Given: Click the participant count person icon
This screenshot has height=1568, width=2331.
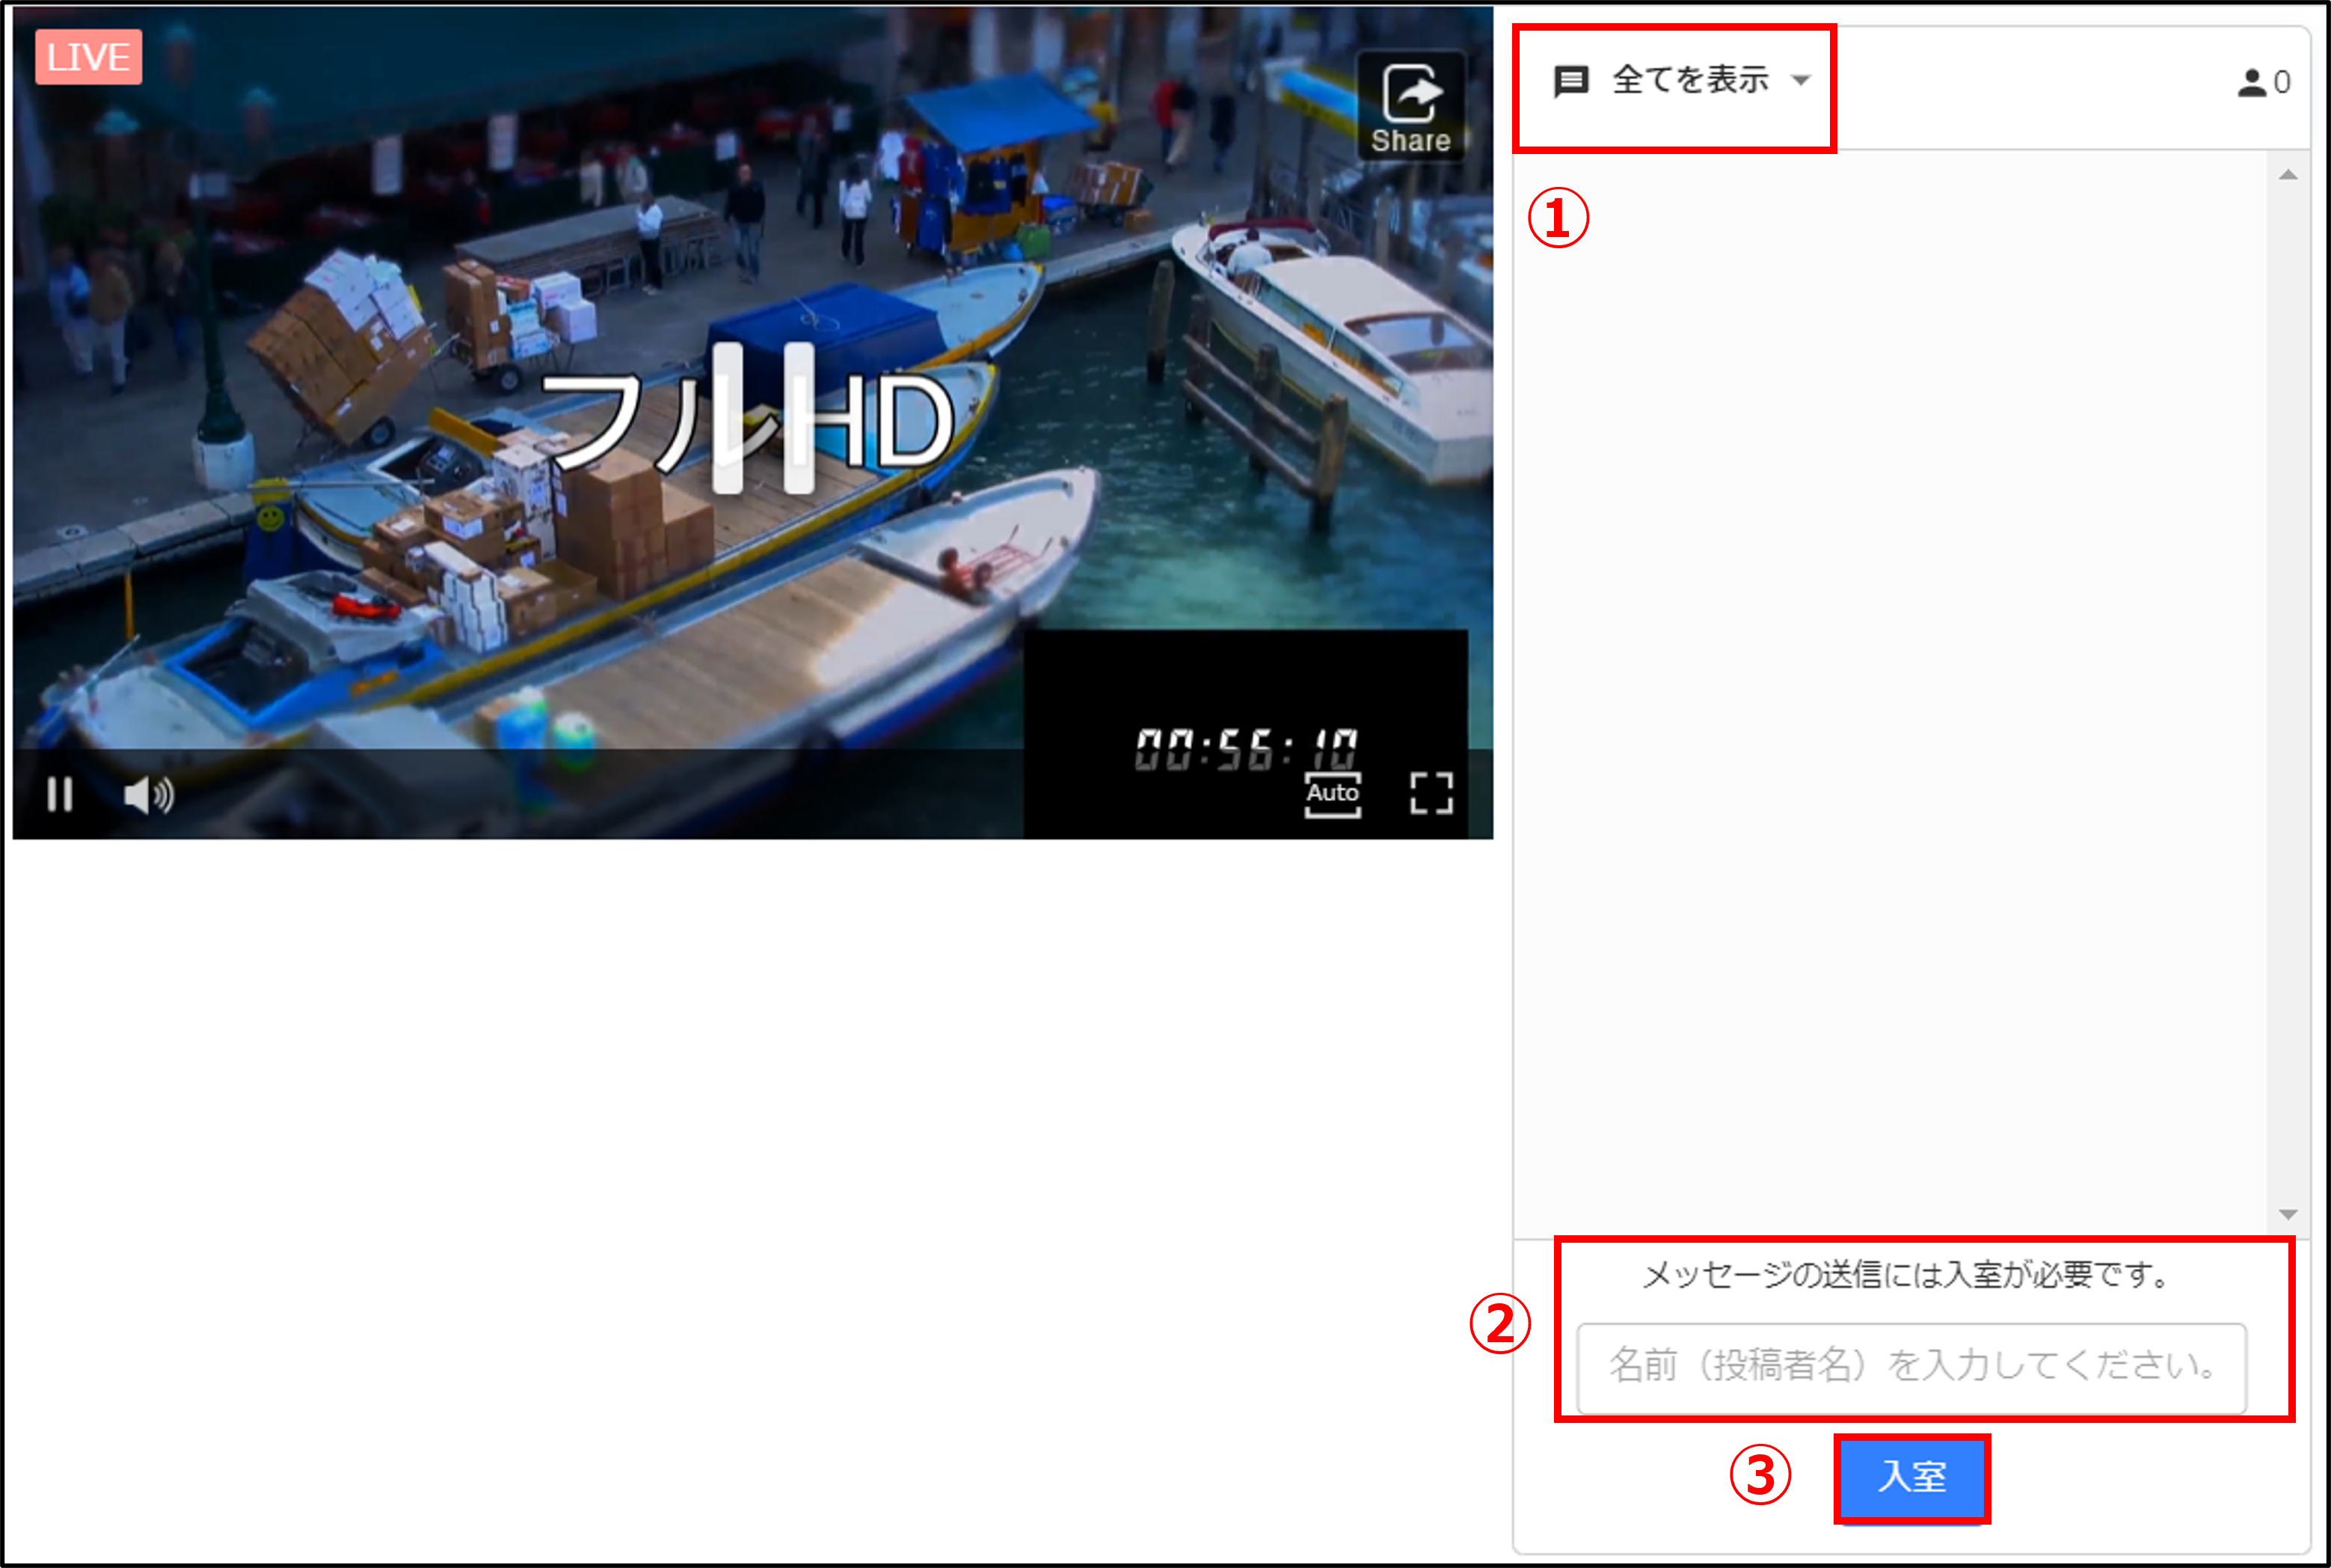Looking at the screenshot, I should (2251, 82).
